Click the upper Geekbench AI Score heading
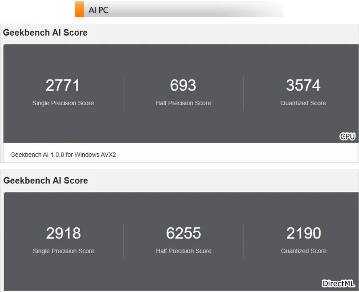 pos(46,33)
